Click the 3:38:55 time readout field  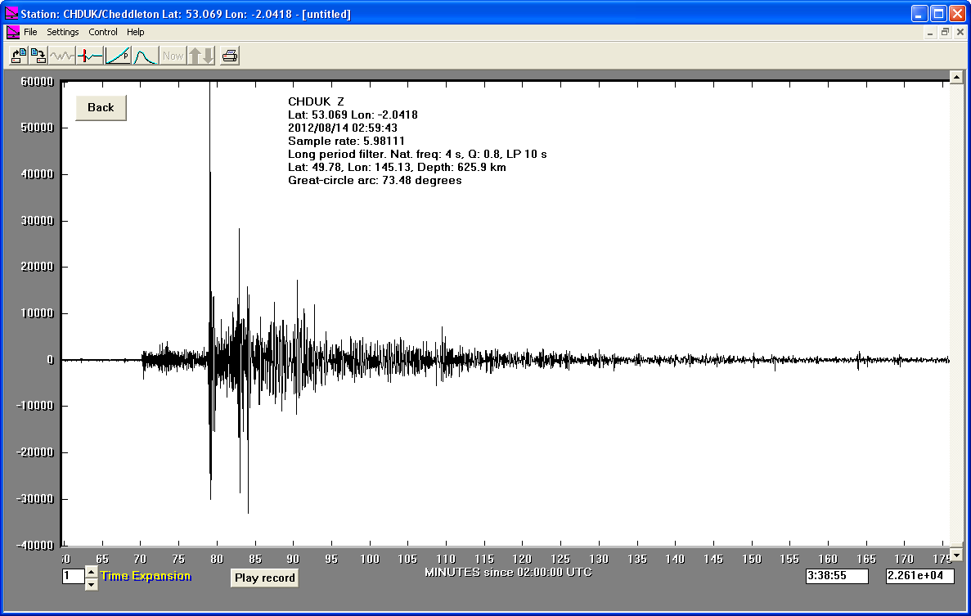pyautogui.click(x=837, y=576)
